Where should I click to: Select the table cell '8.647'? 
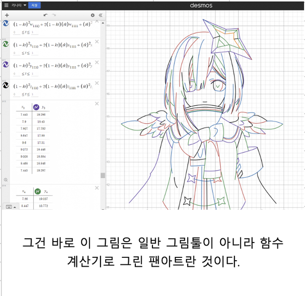pyautogui.click(x=24, y=135)
